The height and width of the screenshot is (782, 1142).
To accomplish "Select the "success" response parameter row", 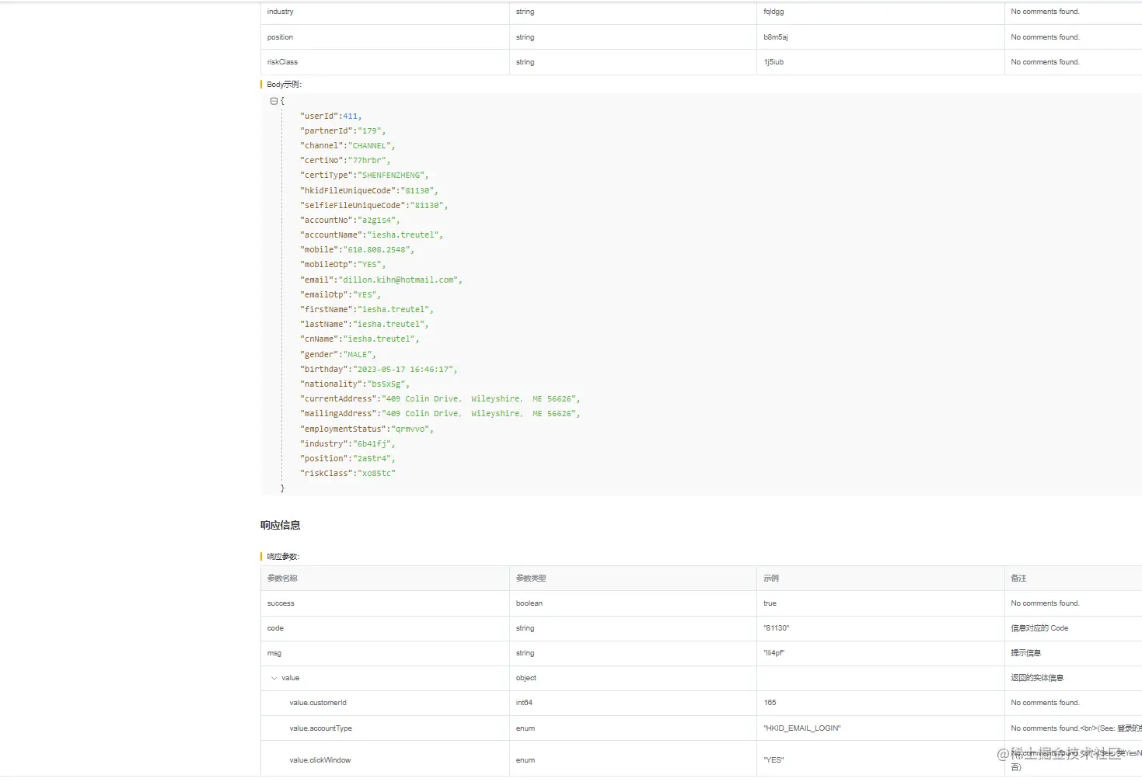I will coord(280,603).
